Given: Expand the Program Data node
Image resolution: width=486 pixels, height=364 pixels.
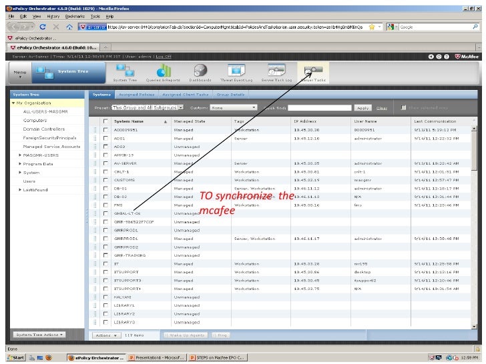Looking at the screenshot, I should [20, 164].
